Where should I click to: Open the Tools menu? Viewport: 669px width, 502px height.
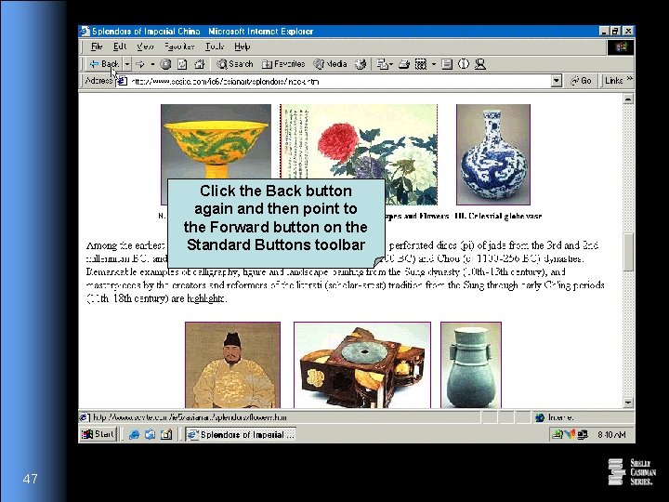pos(215,46)
